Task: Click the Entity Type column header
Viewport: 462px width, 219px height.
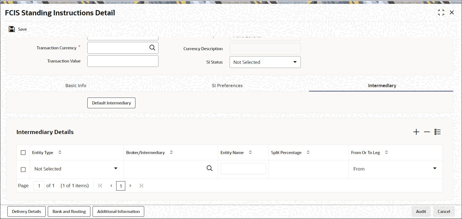Action: pyautogui.click(x=43, y=153)
